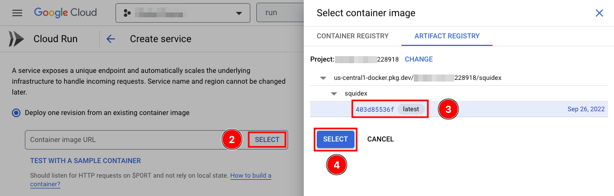
Task: Click the Google Cloud logo
Action: (x=65, y=12)
